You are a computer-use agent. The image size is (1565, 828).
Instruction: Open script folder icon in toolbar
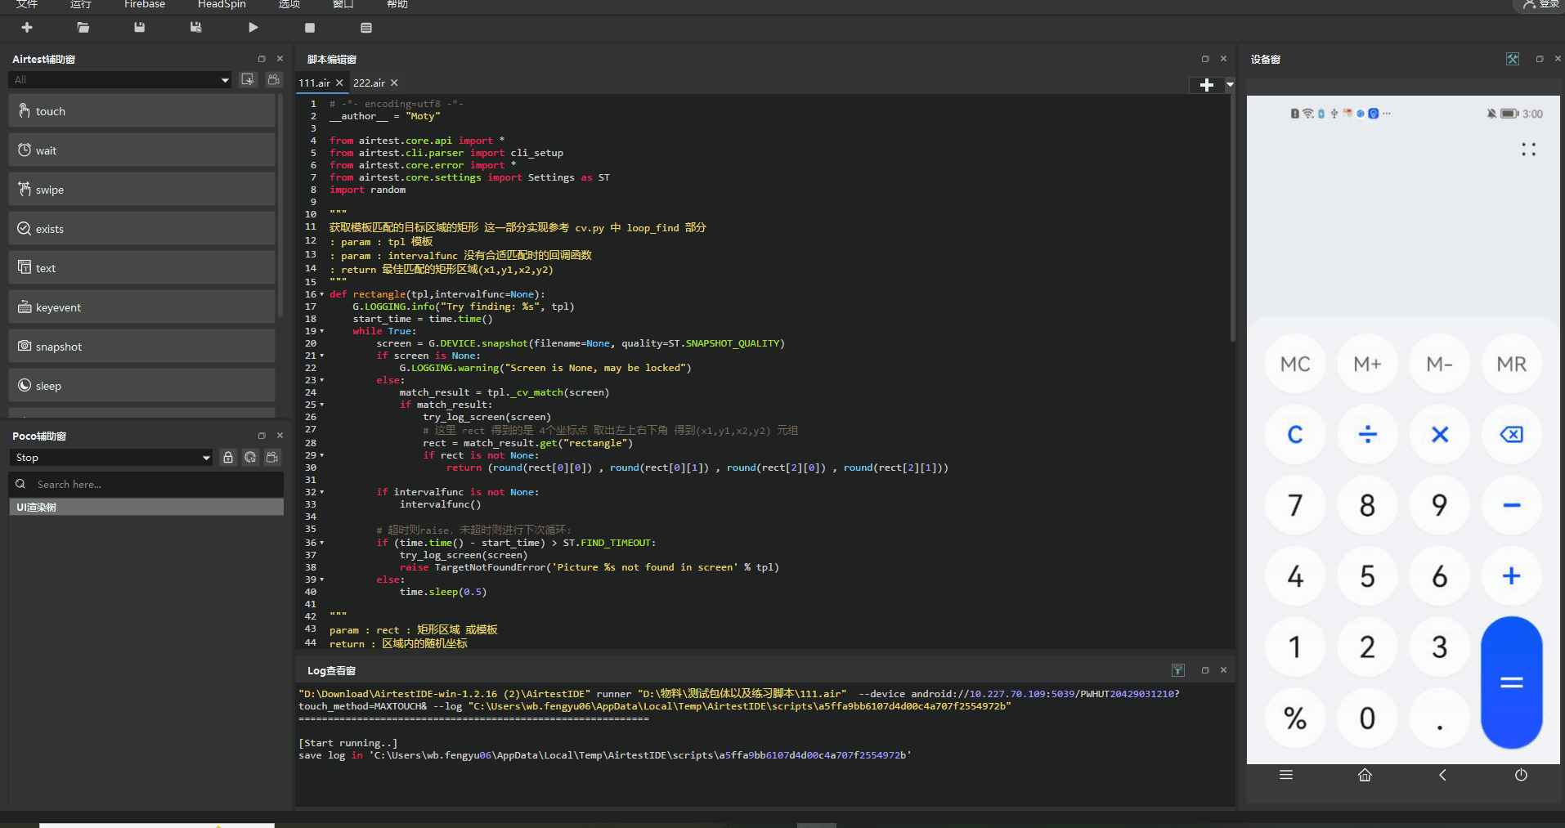point(83,28)
